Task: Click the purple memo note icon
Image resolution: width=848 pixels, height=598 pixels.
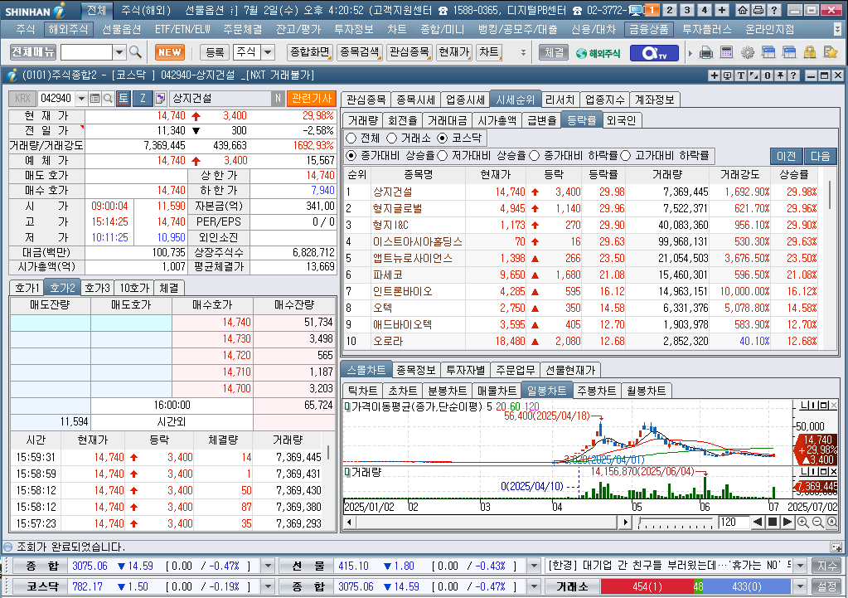Action: 160,99
